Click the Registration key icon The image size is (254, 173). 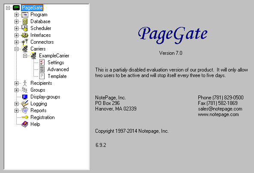25,117
